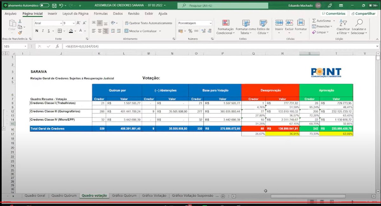This screenshot has height=206, width=381.
Task: Apply the fill color bucket
Action: (70, 31)
